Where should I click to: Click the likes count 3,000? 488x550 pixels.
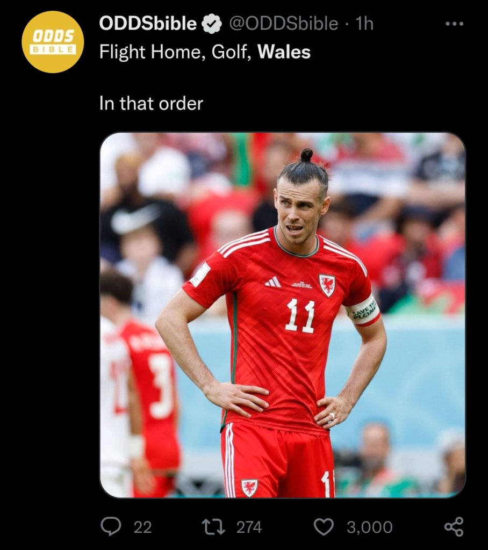pos(370,527)
